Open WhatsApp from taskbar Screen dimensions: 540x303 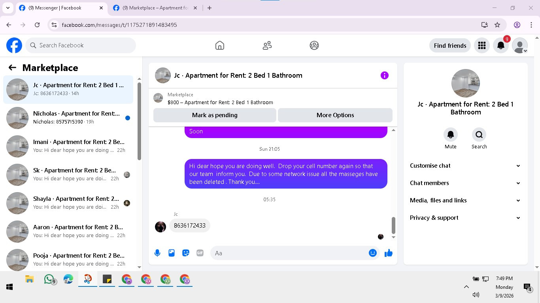[49, 279]
